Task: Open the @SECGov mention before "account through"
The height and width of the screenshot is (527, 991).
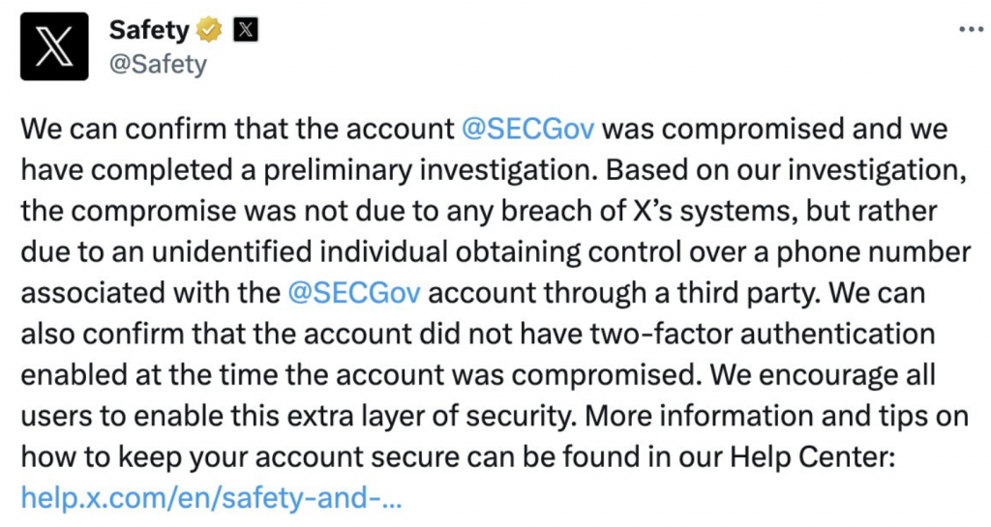Action: (x=354, y=293)
